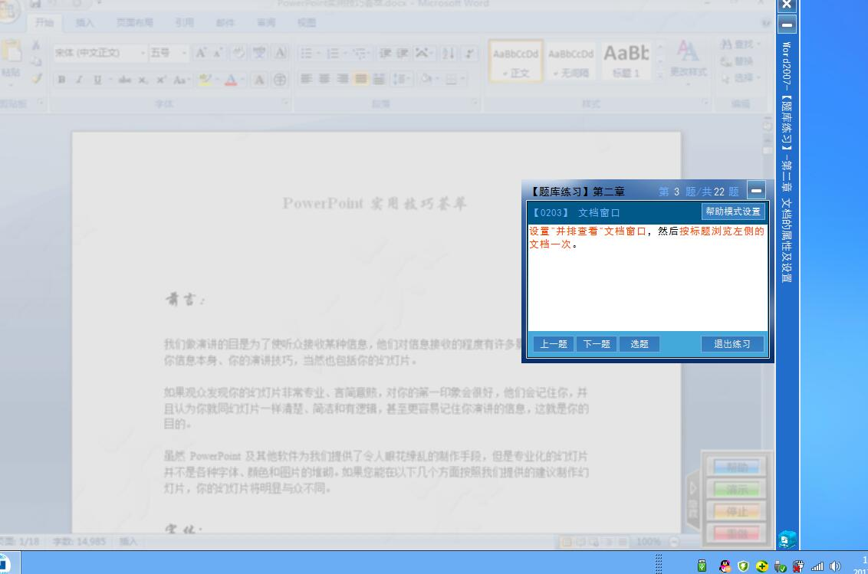Open the font name dropdown
The height and width of the screenshot is (574, 868).
point(143,53)
